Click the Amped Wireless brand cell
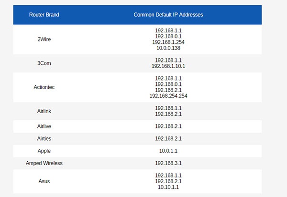Screen dimensions: 287x197 pos(44,163)
